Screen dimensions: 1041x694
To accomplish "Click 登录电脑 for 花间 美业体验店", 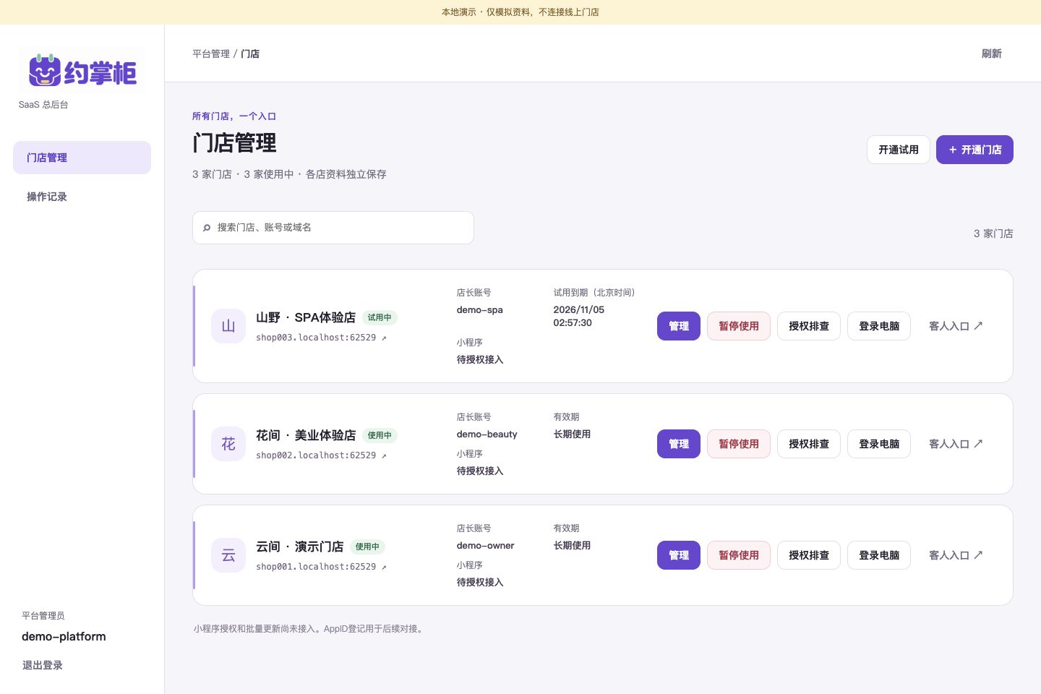I will (879, 444).
